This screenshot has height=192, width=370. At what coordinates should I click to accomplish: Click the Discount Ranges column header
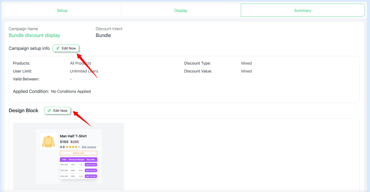[76, 159]
